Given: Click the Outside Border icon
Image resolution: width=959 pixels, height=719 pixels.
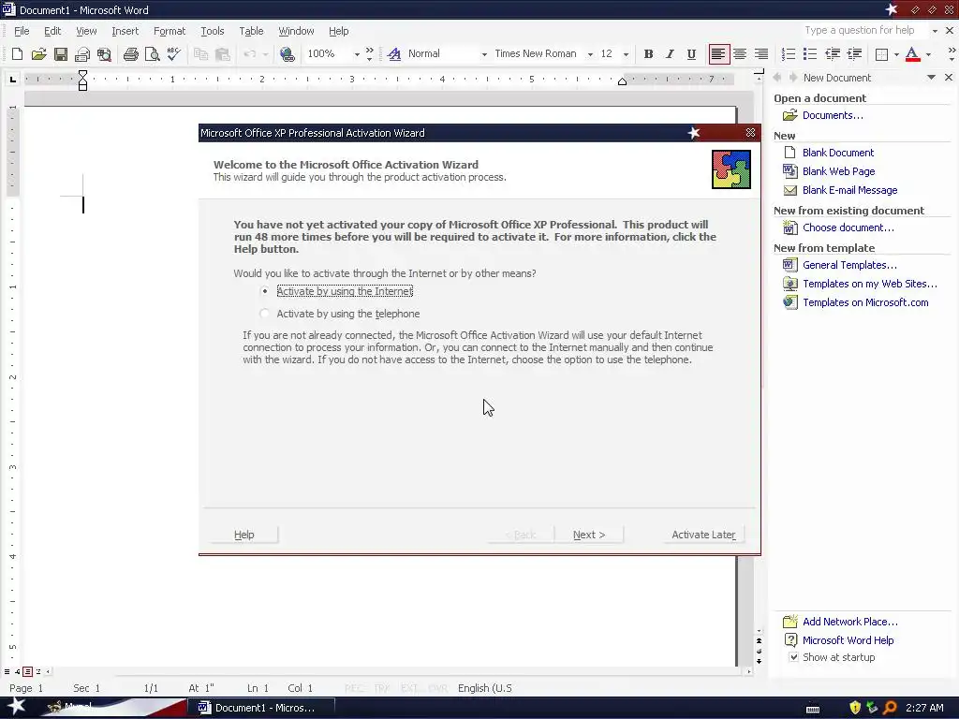Looking at the screenshot, I should click(x=881, y=54).
